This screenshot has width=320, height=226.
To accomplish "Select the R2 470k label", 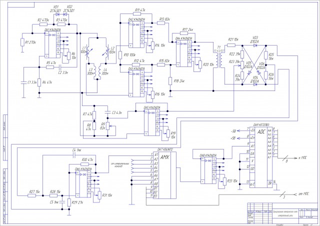I will 43,20.
